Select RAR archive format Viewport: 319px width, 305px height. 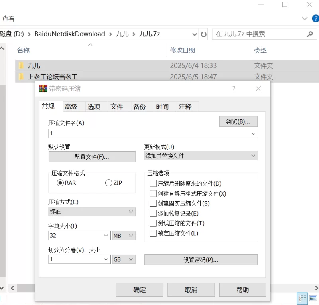tap(60, 183)
